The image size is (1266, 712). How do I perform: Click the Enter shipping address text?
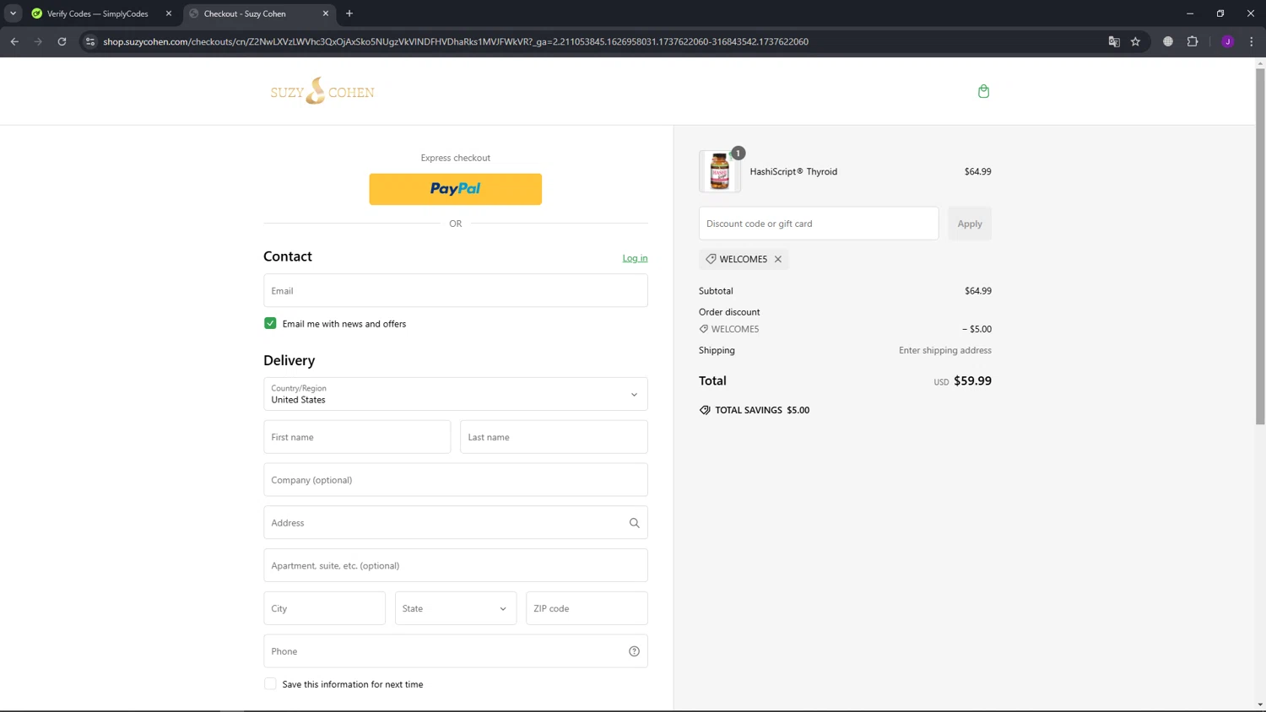point(945,350)
